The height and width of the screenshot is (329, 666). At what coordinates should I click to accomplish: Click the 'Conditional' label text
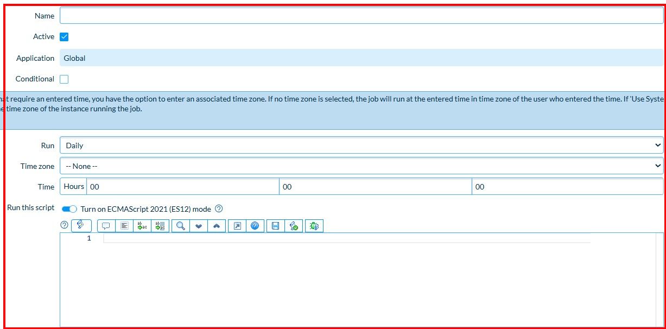[x=35, y=79]
